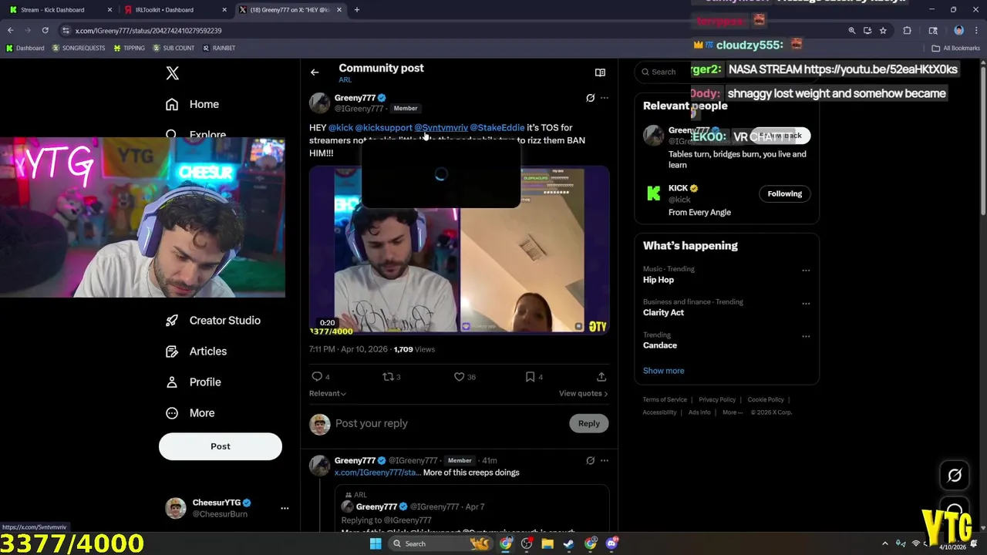987x555 pixels.
Task: Open more options for Clarity Act trend
Action: 806,304
